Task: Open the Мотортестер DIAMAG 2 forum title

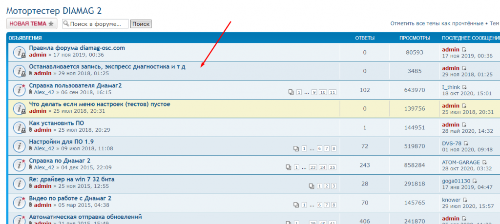Action: pos(54,11)
